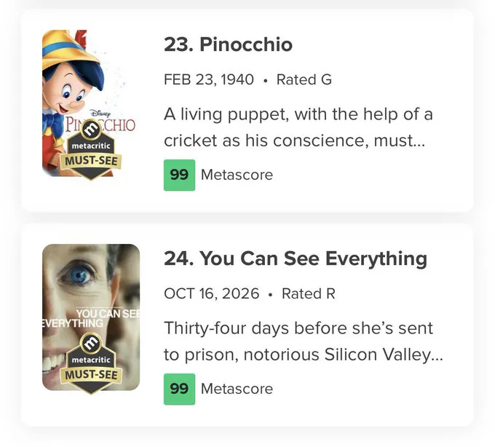This screenshot has width=495, height=447.
Task: Open the '23. Pinocchio' title link
Action: point(228,44)
